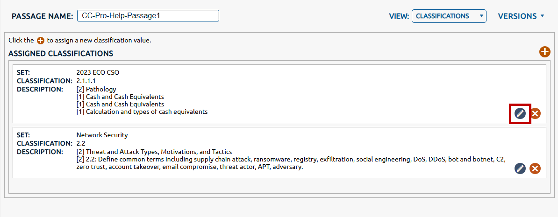The height and width of the screenshot is (217, 558).
Task: Remove the Network Security classification
Action: tap(535, 168)
